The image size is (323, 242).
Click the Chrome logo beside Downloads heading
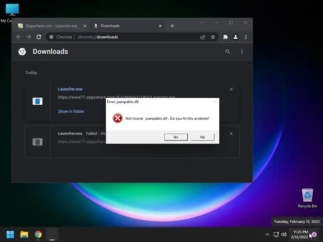click(x=22, y=52)
